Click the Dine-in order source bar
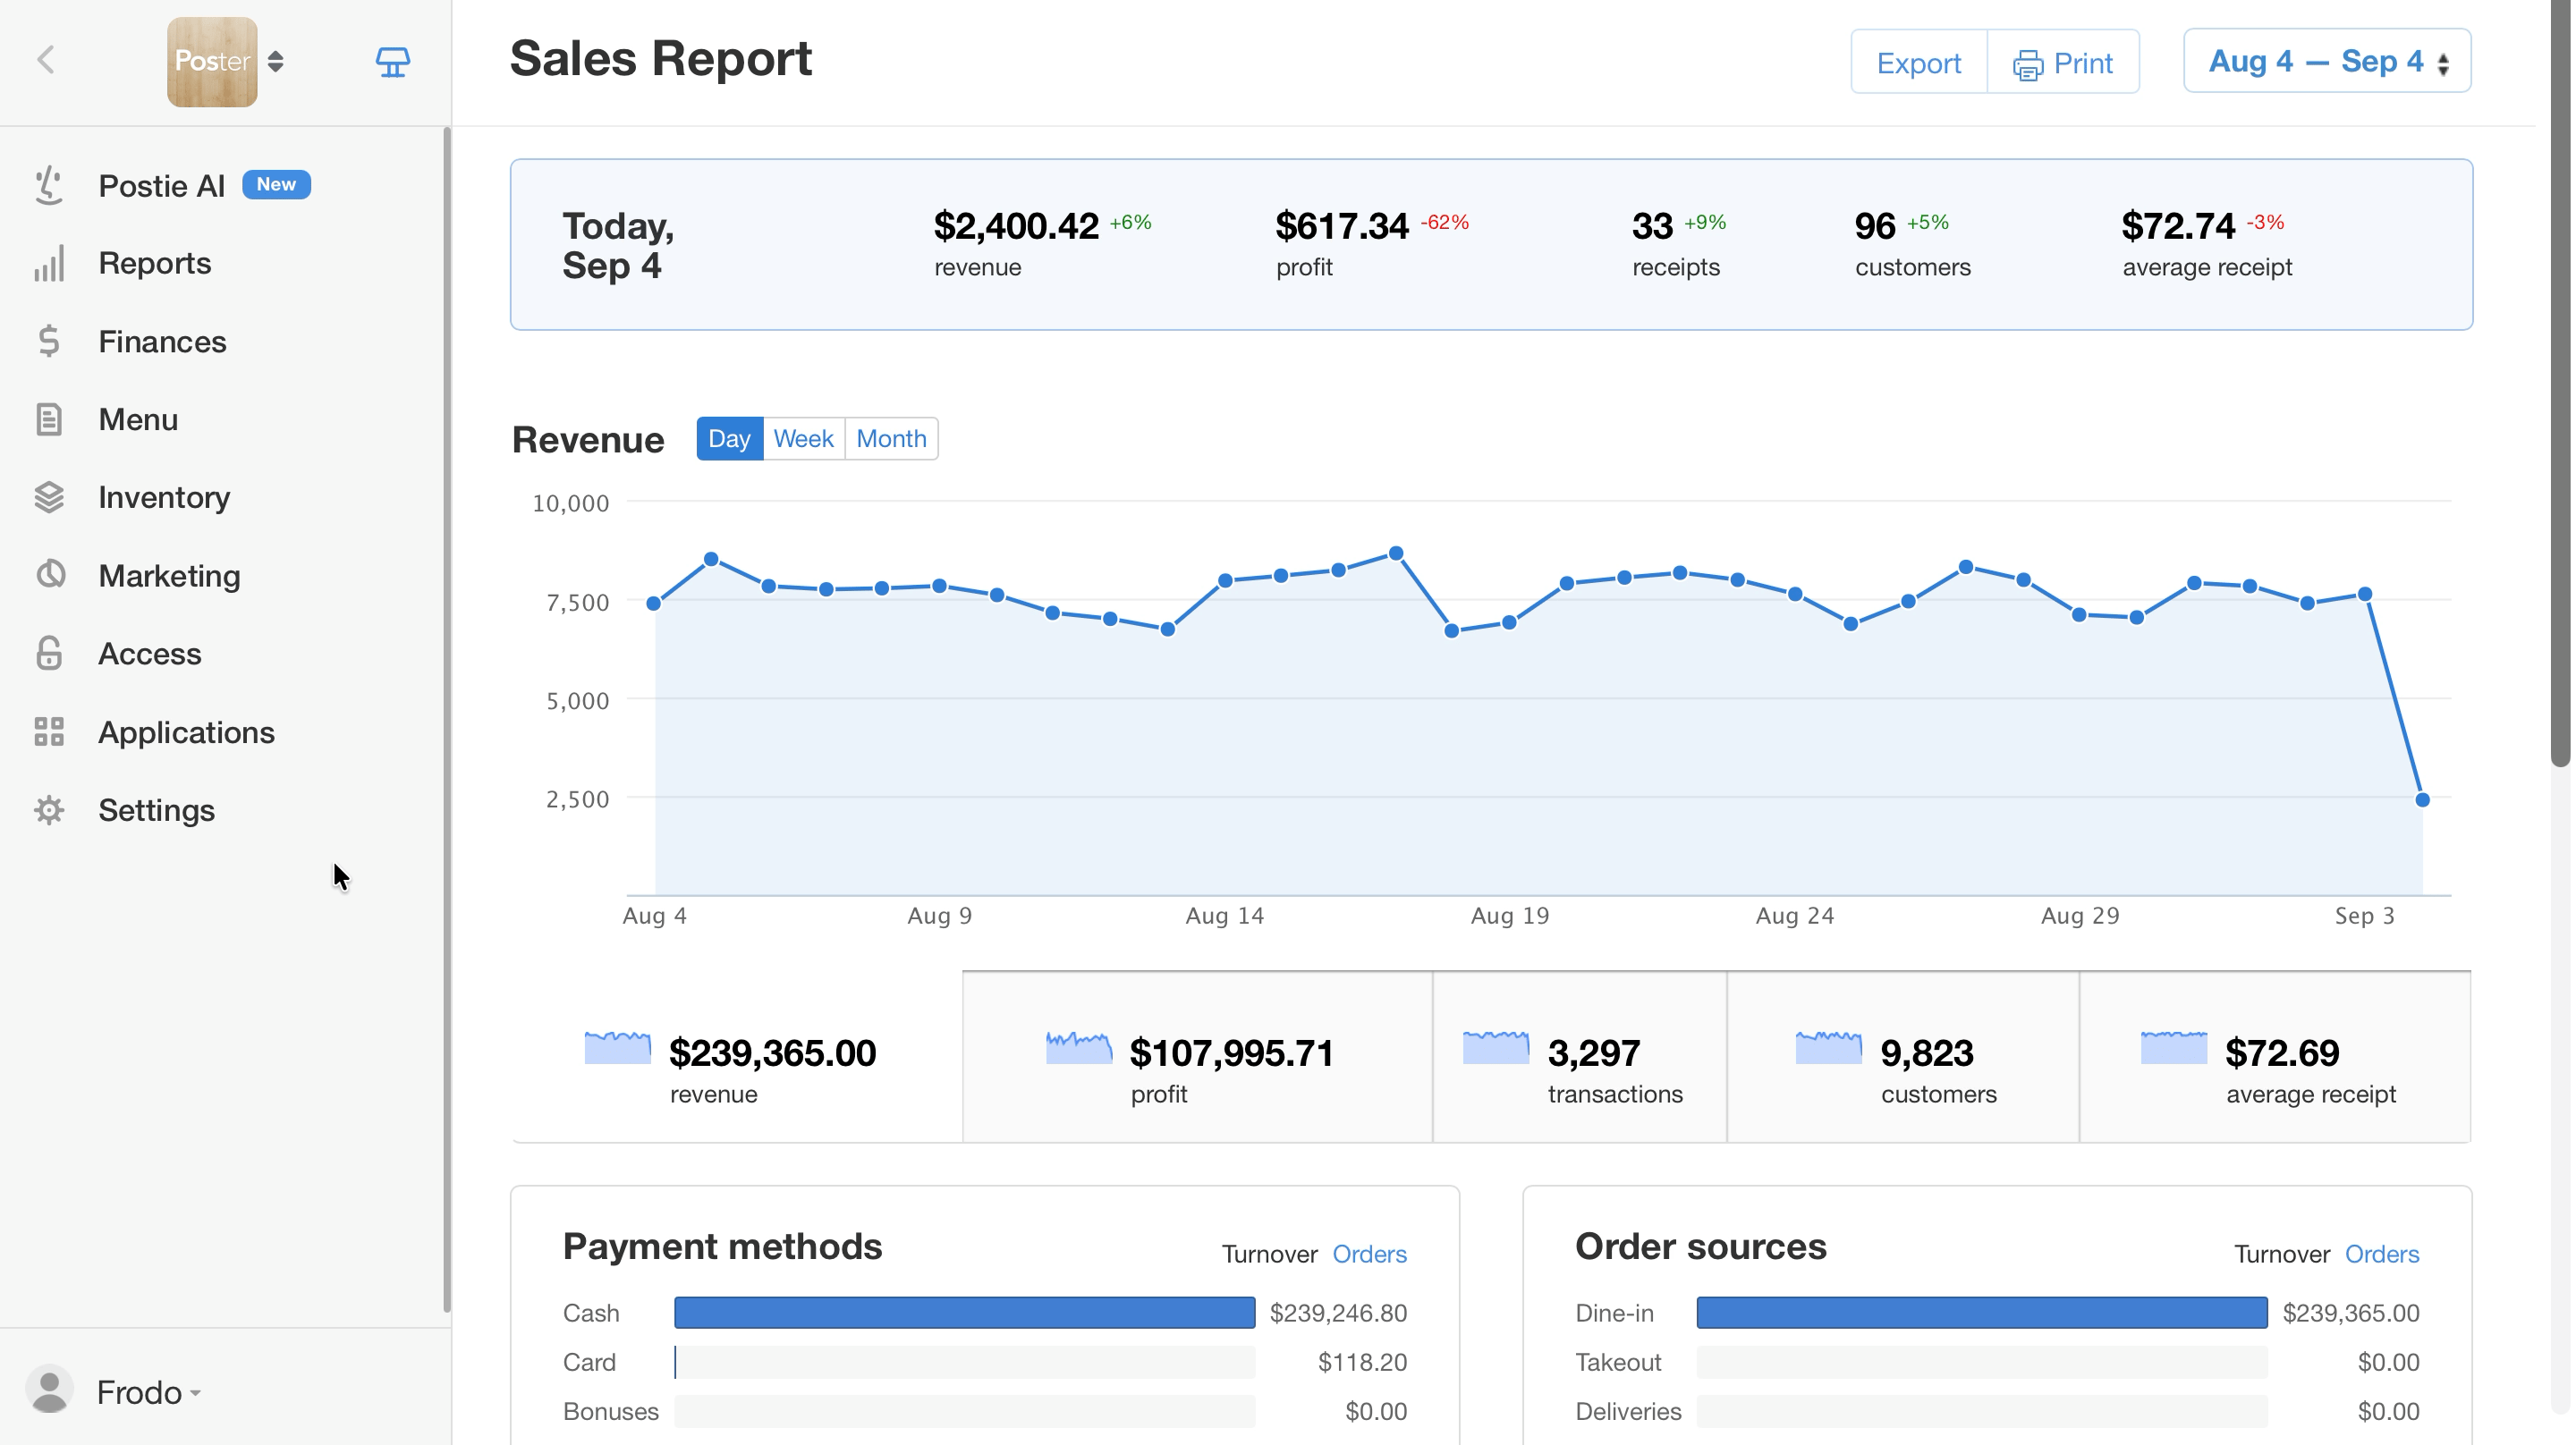Viewport: 2576px width, 1445px height. (1981, 1312)
